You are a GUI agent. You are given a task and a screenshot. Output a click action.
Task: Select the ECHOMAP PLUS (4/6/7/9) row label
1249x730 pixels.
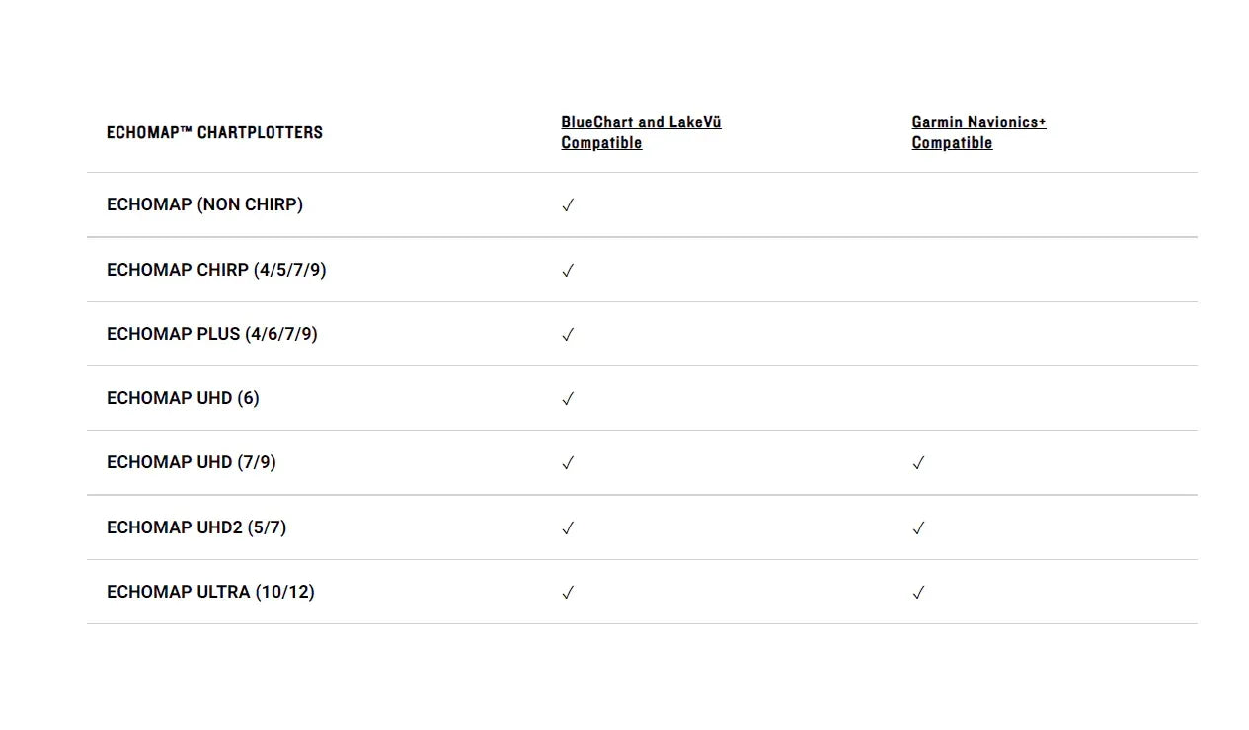click(x=212, y=334)
